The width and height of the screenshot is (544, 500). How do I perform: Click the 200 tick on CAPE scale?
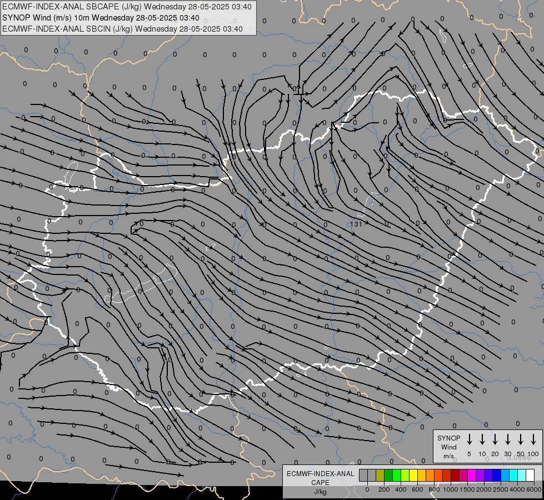pos(384,489)
